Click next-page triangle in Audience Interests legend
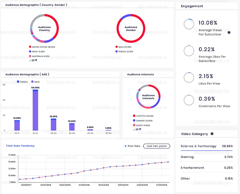The height and width of the screenshot is (194, 240). [x=140, y=130]
